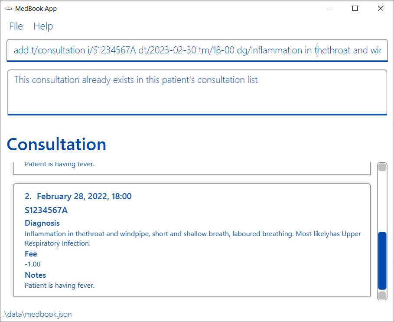Click the 'Notes' label in consultation 2

click(x=36, y=275)
